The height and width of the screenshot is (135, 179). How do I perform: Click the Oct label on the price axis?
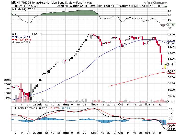click(x=120, y=104)
